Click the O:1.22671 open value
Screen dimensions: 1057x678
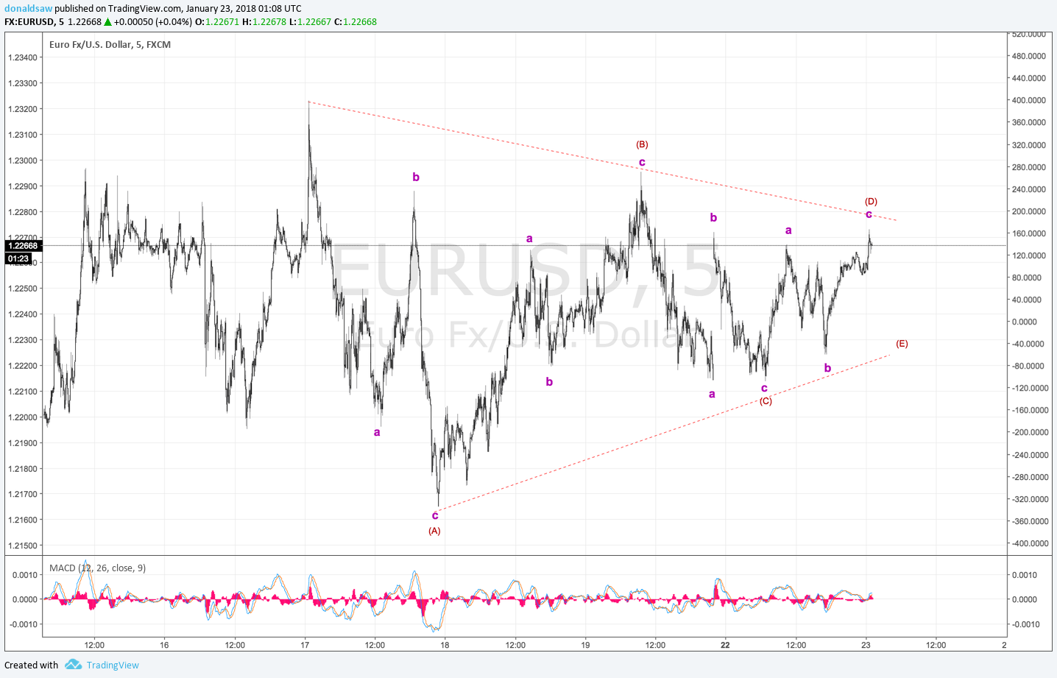[216, 22]
